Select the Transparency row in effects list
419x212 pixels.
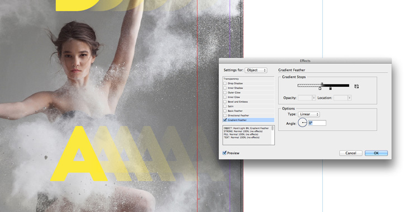249,79
